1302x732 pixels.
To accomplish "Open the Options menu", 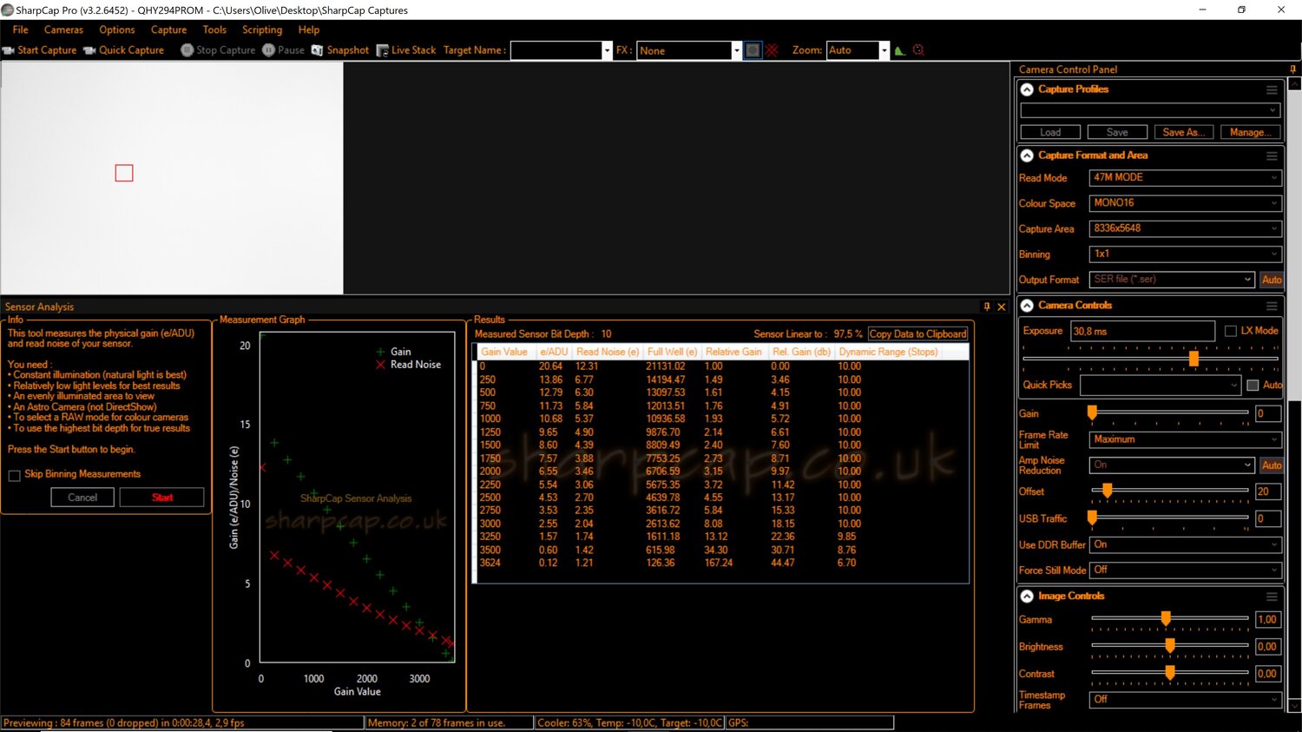I will pyautogui.click(x=117, y=30).
